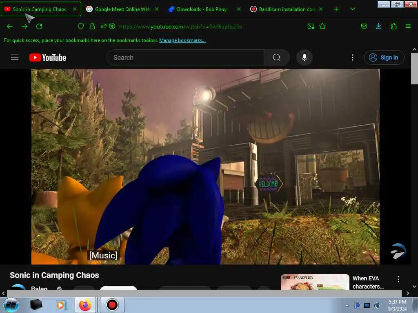
Task: Show hidden system tray icons
Action: pyautogui.click(x=347, y=305)
